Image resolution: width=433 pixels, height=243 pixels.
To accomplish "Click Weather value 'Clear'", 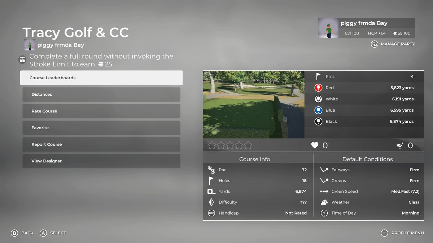I will [414, 202].
